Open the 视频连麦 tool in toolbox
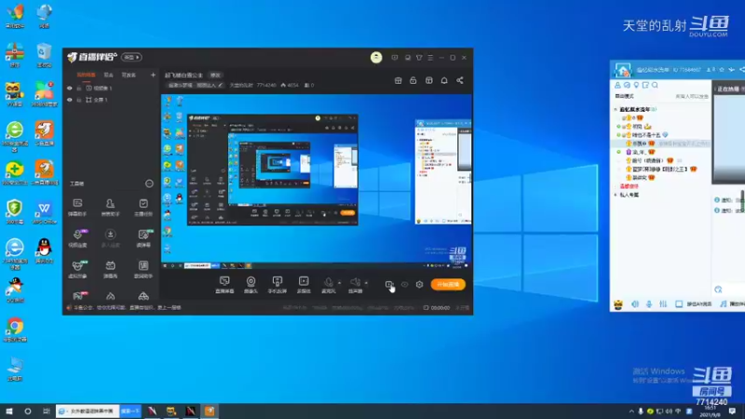Viewport: 745px width, 419px height. tap(77, 238)
